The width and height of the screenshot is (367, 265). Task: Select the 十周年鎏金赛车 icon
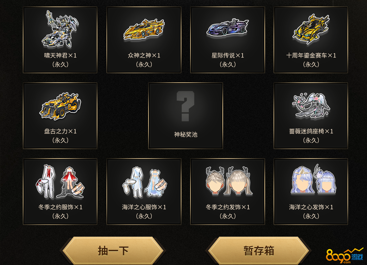[311, 29]
